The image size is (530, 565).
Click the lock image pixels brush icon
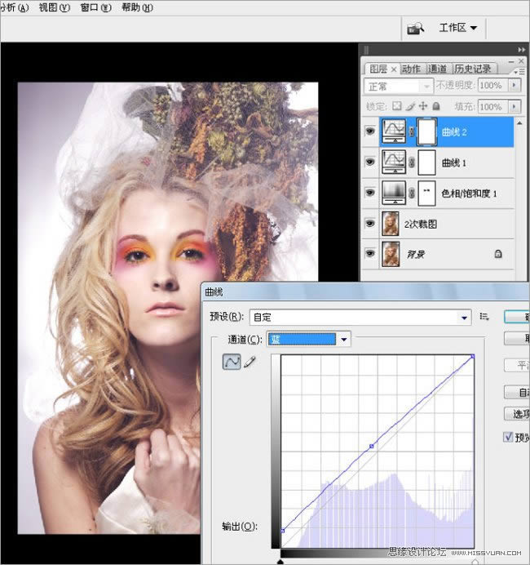tap(410, 106)
